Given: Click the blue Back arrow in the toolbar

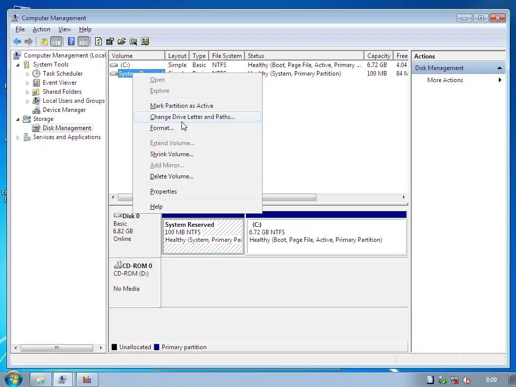Looking at the screenshot, I should pyautogui.click(x=17, y=41).
